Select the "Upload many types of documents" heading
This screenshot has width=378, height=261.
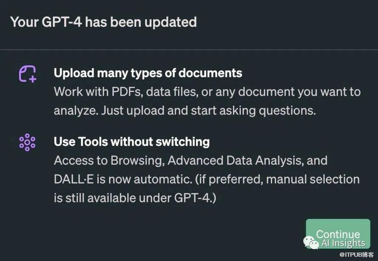pos(148,73)
